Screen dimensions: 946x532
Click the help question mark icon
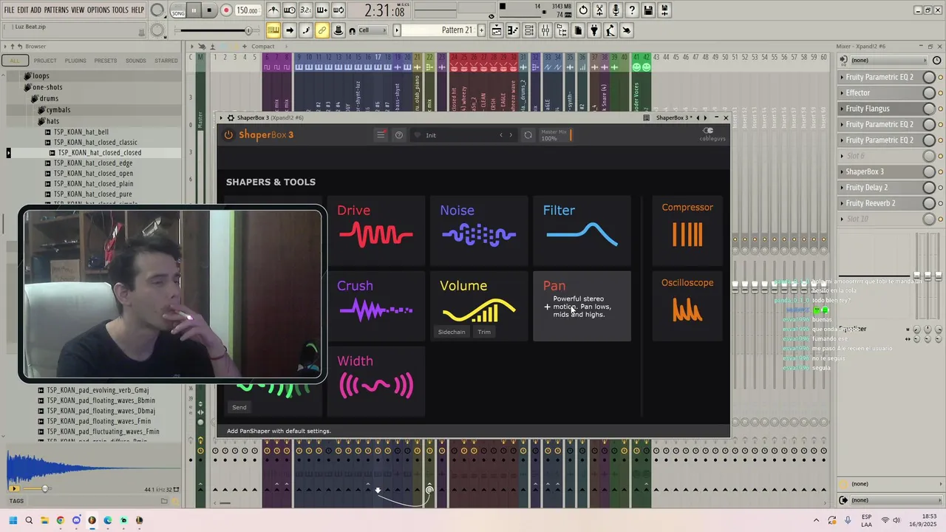point(632,10)
